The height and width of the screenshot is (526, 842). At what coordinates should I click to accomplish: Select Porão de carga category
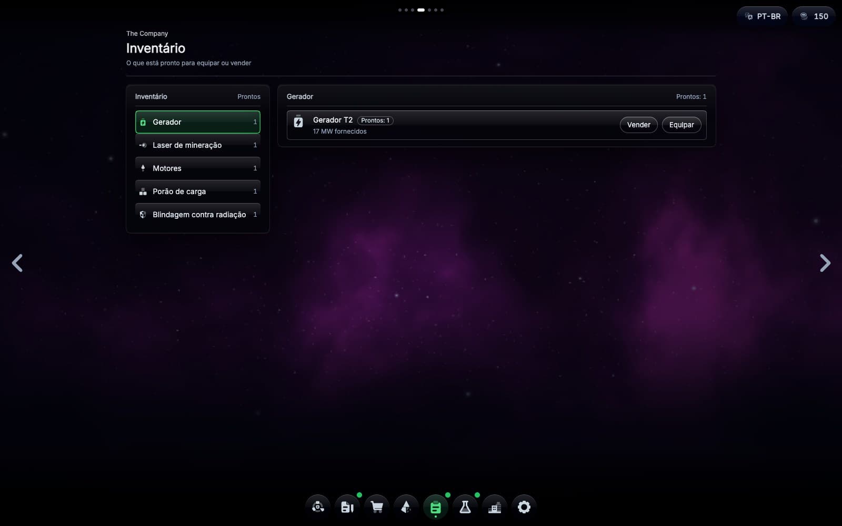coord(198,191)
